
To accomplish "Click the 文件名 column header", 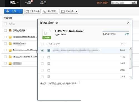I will pos(12,24).
